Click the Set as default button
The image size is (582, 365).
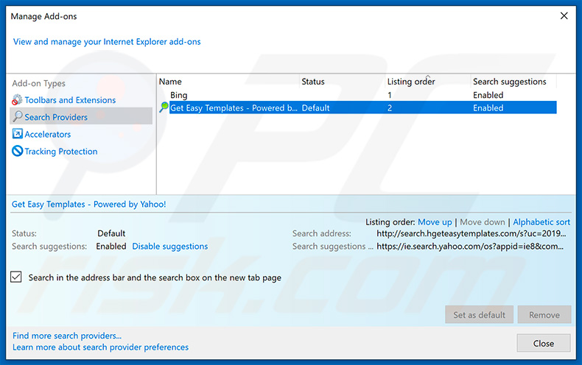479,314
